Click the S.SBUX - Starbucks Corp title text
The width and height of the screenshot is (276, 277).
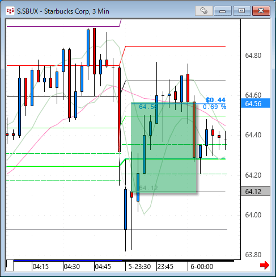coord(63,11)
